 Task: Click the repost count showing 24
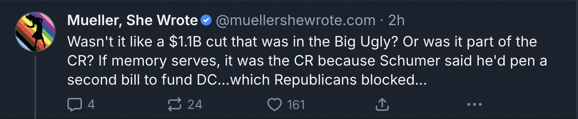click(195, 105)
